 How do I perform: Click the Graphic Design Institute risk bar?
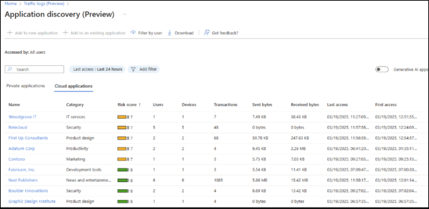click(x=124, y=201)
